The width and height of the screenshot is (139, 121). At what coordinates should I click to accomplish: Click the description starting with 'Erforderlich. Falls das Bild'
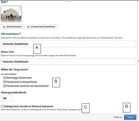click(62, 38)
